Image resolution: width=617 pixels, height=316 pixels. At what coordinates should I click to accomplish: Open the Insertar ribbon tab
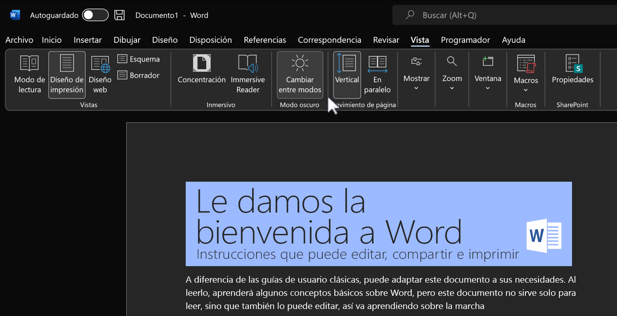tap(87, 40)
